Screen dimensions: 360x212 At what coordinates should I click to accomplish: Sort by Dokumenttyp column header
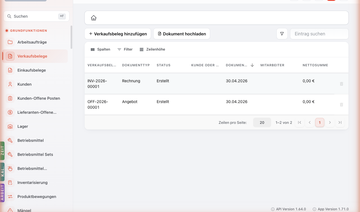136,65
